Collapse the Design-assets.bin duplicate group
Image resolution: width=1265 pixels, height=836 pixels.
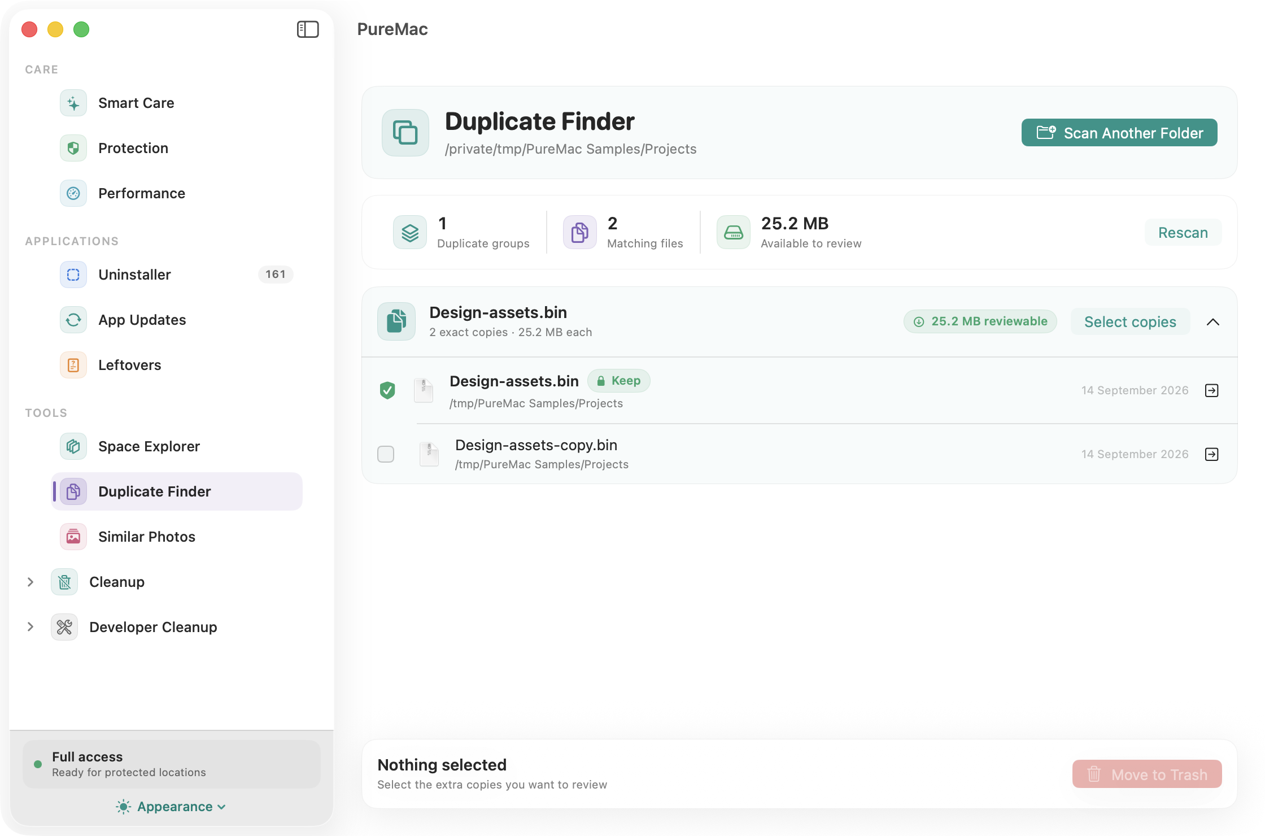[x=1213, y=322]
